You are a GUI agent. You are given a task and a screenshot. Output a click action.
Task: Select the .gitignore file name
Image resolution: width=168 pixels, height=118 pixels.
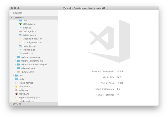tap(24, 90)
